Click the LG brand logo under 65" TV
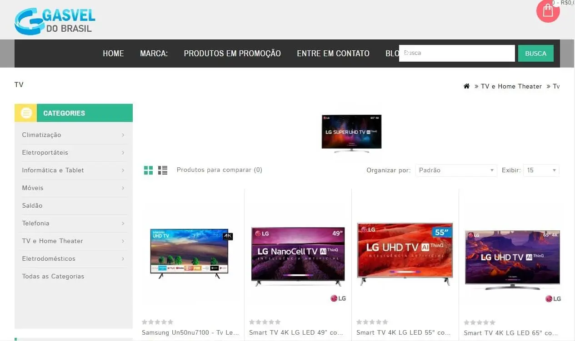This screenshot has width=575, height=341. click(x=553, y=299)
